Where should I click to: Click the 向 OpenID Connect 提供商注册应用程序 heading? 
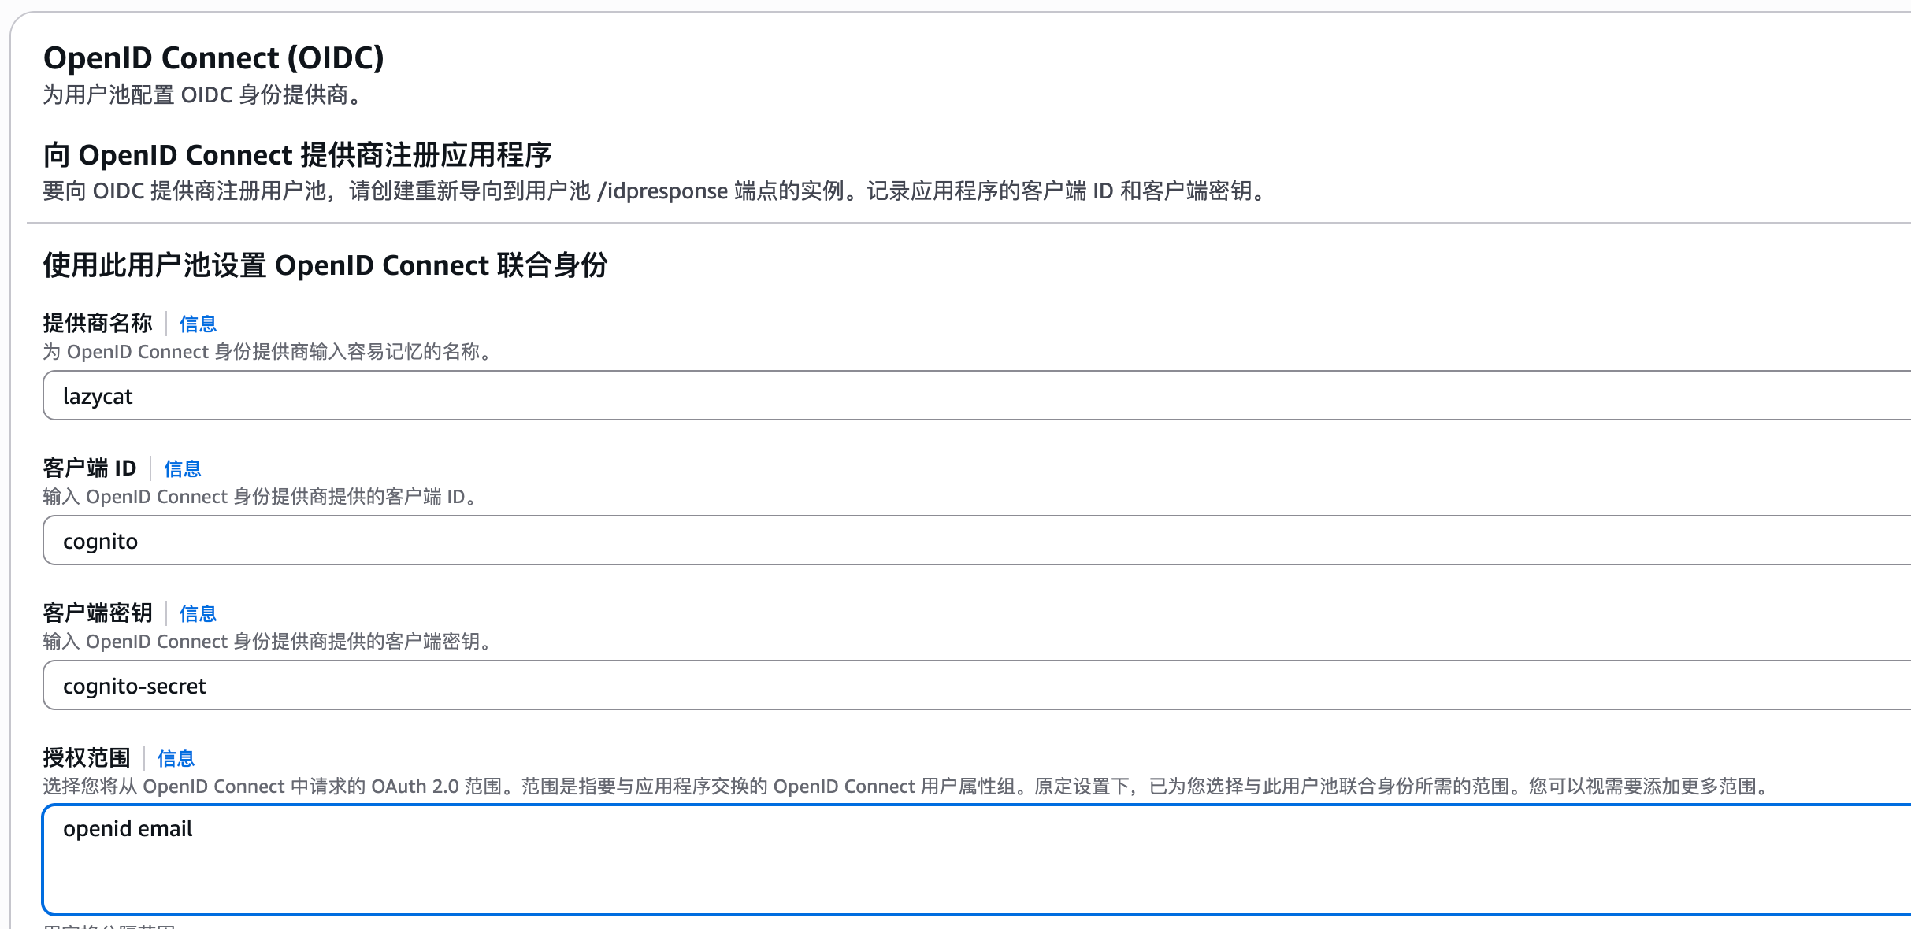point(298,155)
